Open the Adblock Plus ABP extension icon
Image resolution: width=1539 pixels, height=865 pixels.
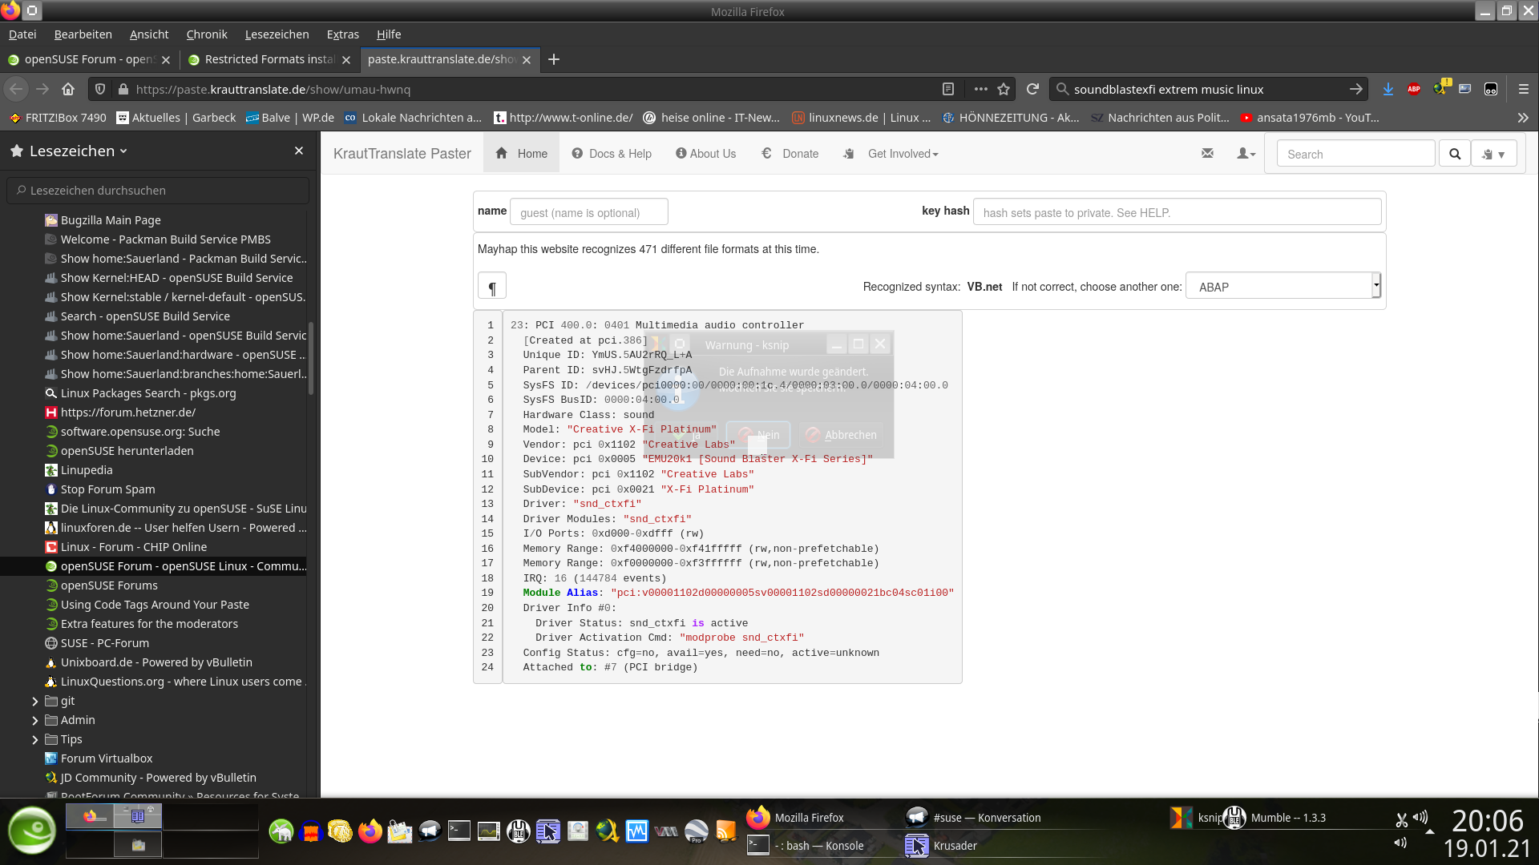[1414, 89]
